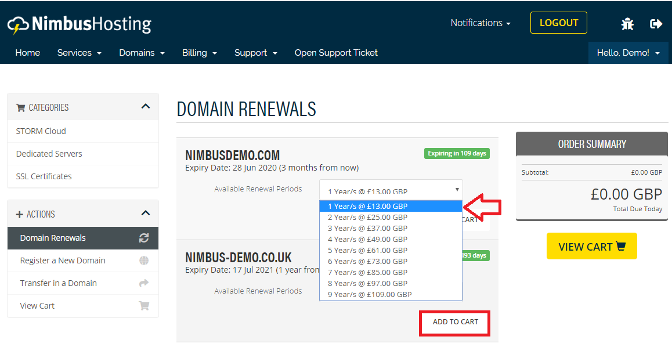
Task: Click the NIMBUS-DEMO.CO.UK domain heading
Action: point(239,257)
